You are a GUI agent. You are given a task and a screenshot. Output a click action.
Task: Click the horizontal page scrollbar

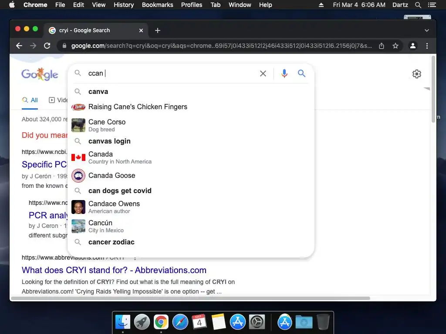pyautogui.click(x=190, y=298)
